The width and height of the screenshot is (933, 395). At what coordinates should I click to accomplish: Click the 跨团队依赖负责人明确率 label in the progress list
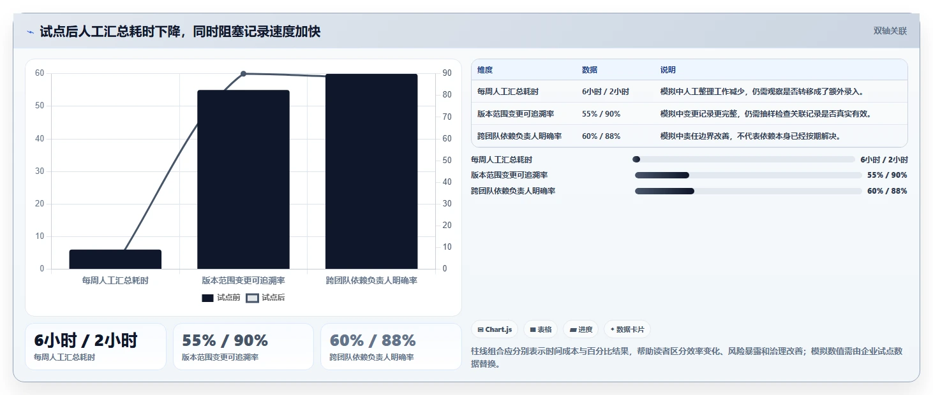pyautogui.click(x=513, y=191)
